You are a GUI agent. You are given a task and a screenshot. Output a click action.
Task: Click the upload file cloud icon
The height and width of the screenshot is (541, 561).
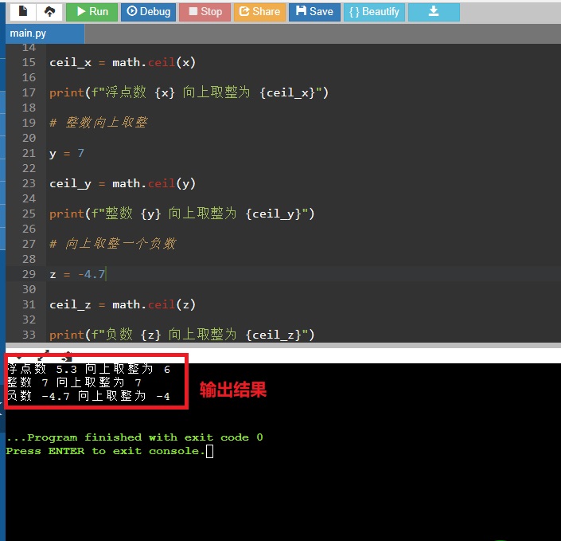(49, 11)
